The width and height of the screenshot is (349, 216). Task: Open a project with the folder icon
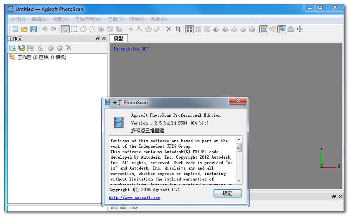pos(24,29)
